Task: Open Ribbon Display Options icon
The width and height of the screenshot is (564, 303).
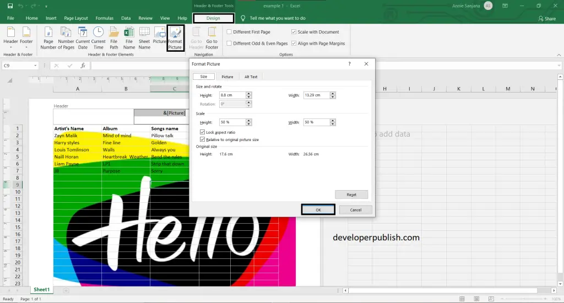Action: [x=505, y=6]
